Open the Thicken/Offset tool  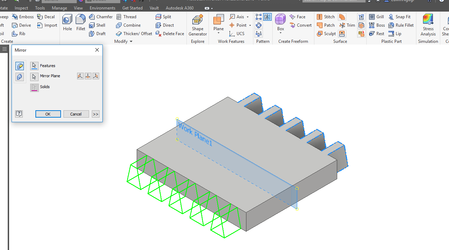click(134, 34)
